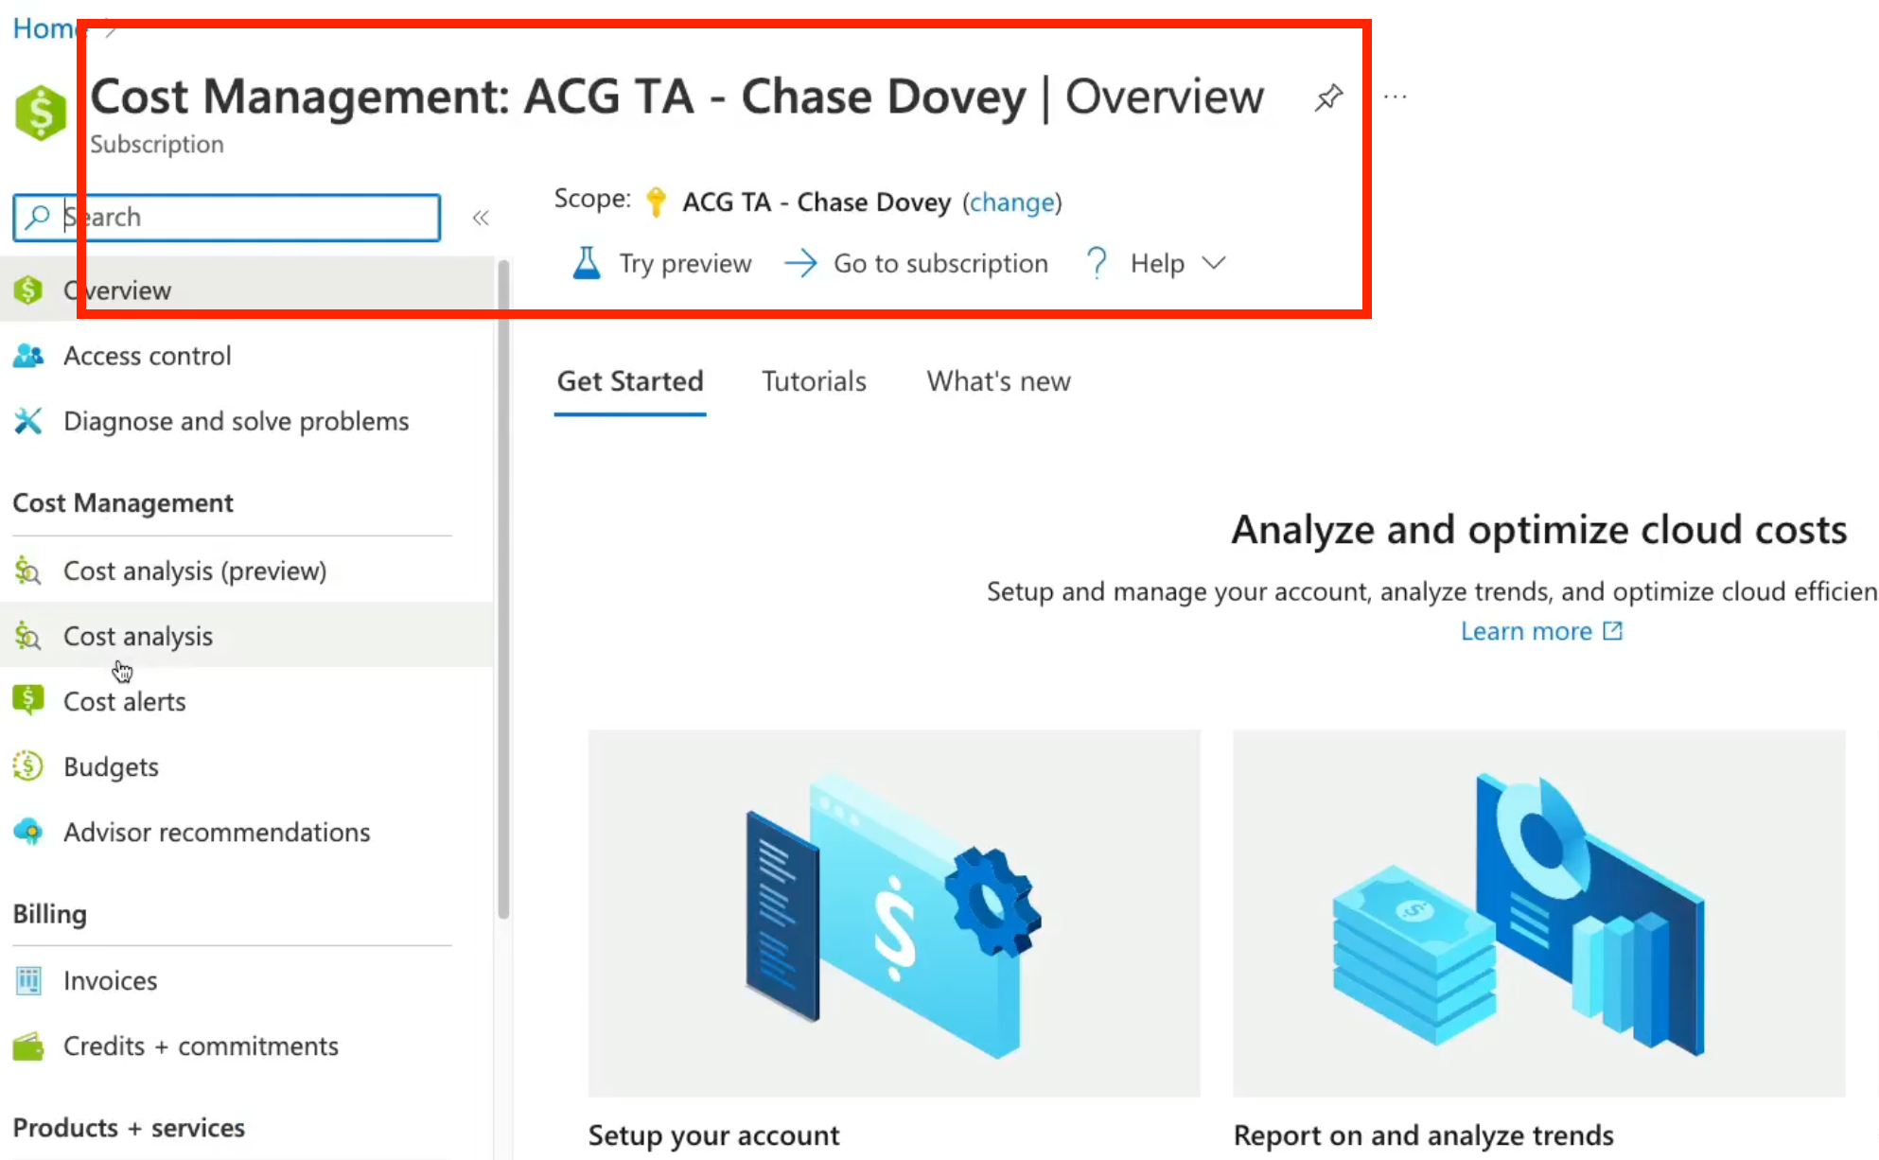Click the Budgets circular dollar icon

[28, 765]
